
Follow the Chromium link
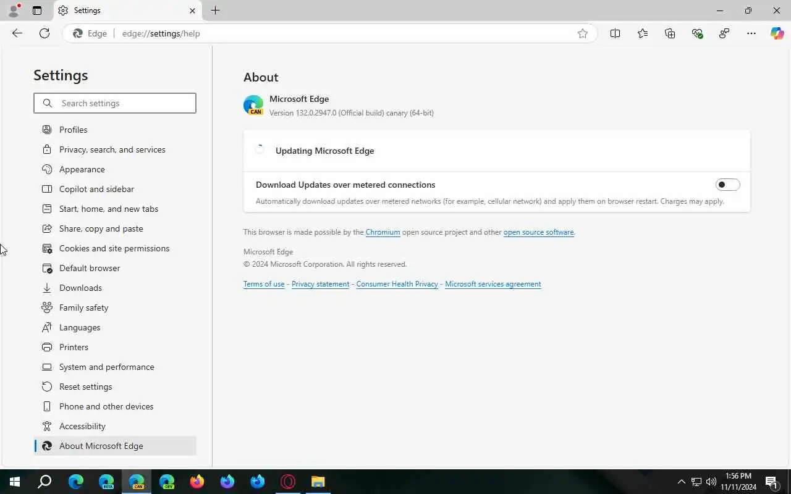point(383,232)
